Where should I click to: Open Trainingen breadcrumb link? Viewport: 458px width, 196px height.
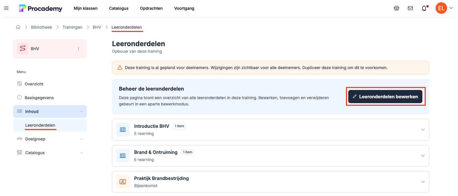tap(72, 27)
